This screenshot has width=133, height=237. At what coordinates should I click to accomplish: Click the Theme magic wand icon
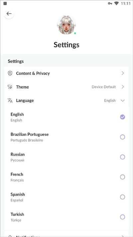tap(10, 87)
